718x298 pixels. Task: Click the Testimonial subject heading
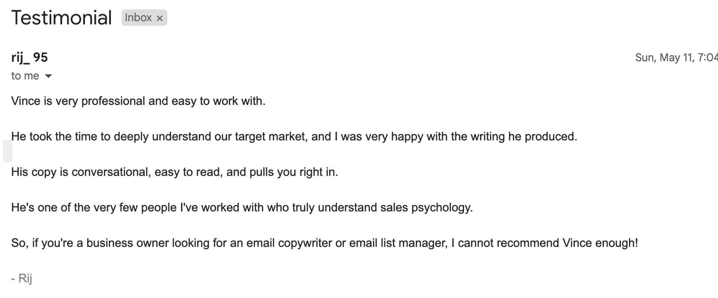[62, 18]
